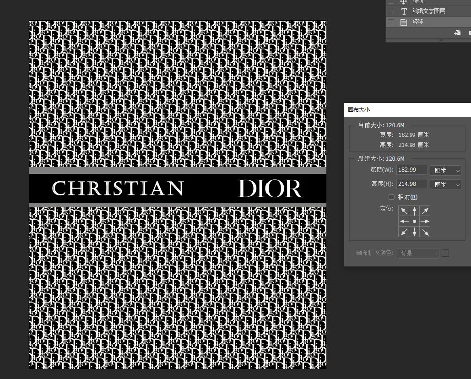The height and width of the screenshot is (379, 471).
Task: Click the document icon beside 轻移
Action: click(x=404, y=22)
